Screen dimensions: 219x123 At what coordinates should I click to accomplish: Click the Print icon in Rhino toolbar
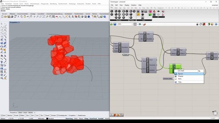[x=12, y=17]
